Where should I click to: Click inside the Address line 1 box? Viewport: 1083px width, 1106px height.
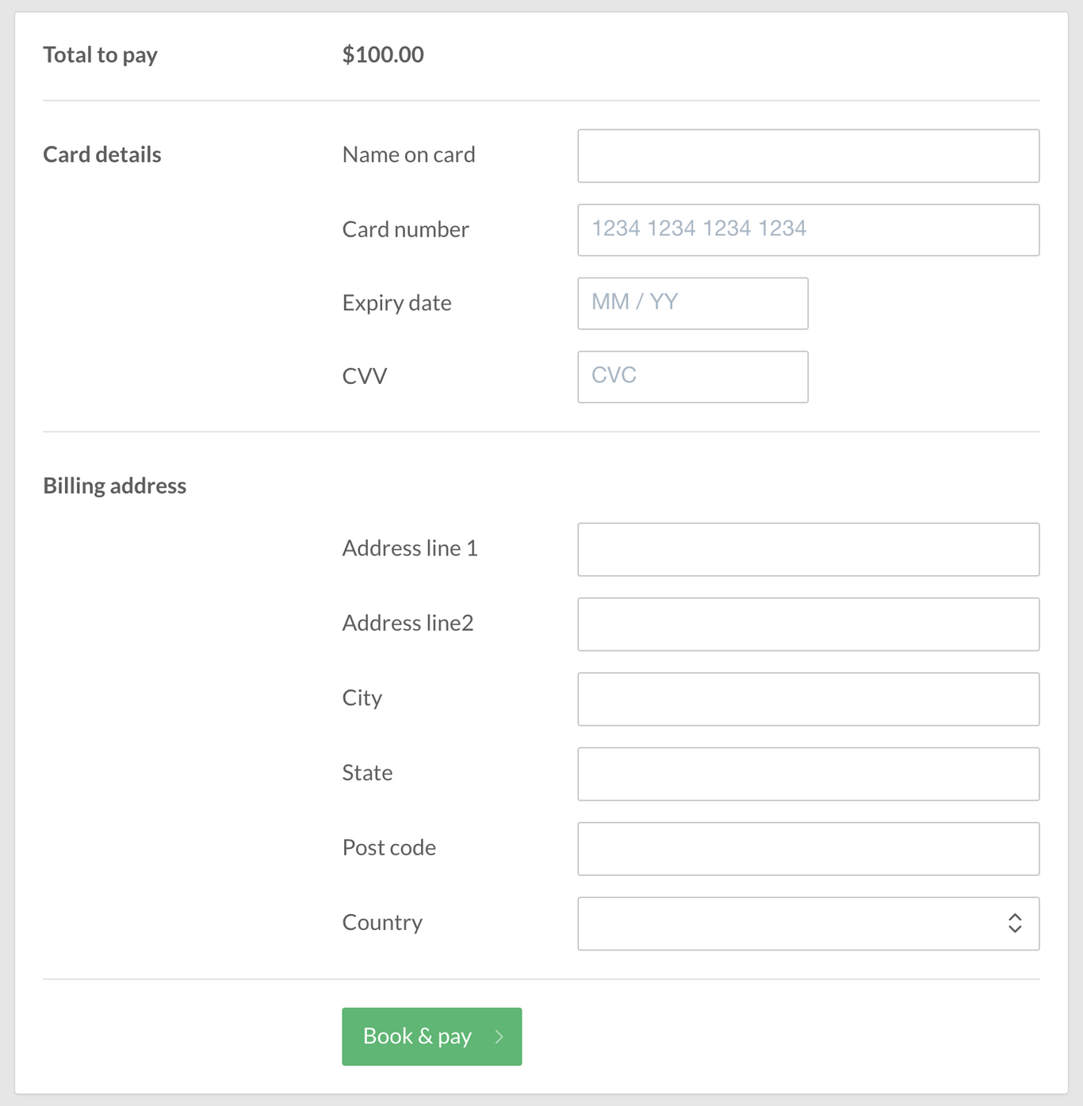point(809,549)
